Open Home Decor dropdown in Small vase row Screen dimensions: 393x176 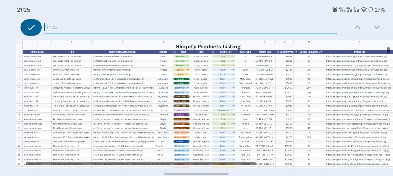pos(181,119)
